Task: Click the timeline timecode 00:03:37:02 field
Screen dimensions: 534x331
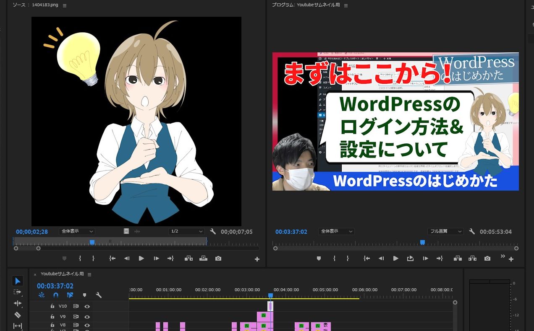Action: (55, 286)
